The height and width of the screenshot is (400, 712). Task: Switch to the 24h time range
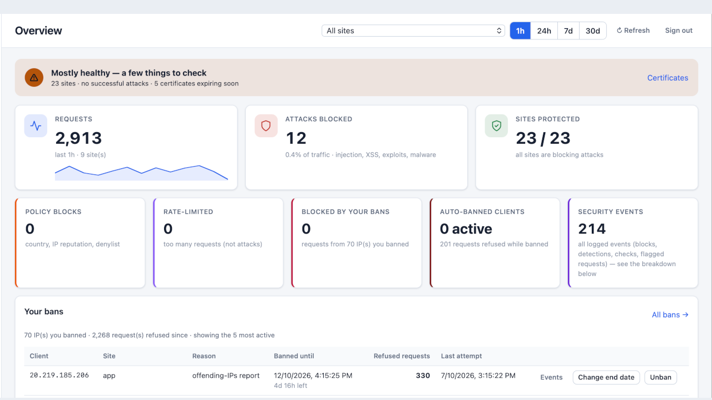(x=544, y=31)
